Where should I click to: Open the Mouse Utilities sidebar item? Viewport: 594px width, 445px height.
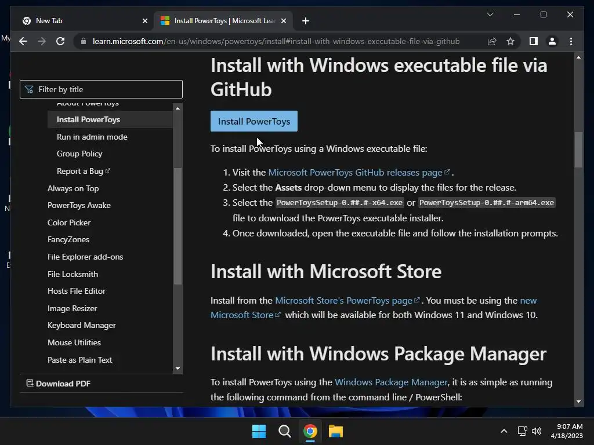pos(74,342)
